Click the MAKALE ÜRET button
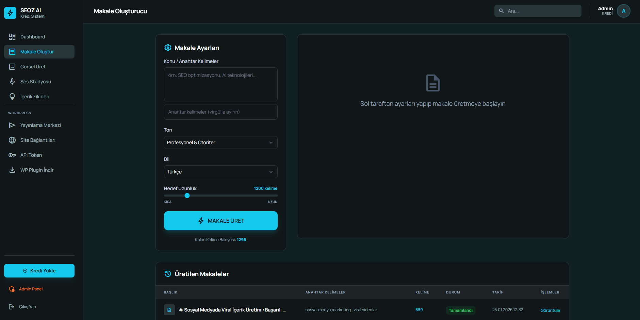This screenshot has height=320, width=640. [x=221, y=221]
